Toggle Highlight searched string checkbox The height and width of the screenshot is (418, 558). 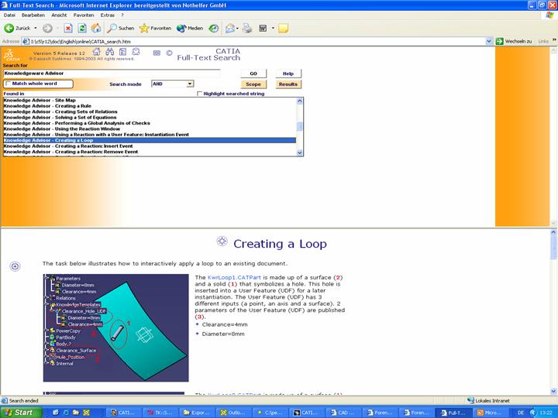200,94
